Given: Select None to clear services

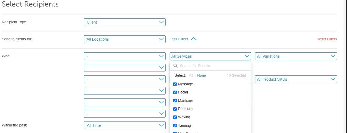Looking at the screenshot, I should (x=202, y=75).
